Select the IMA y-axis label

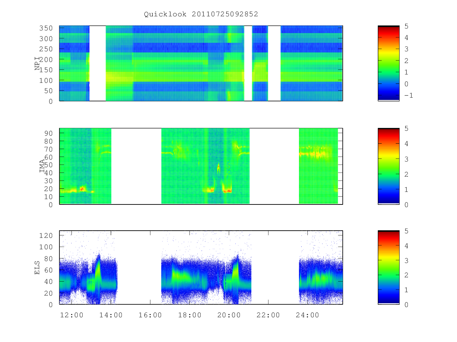click(x=42, y=166)
